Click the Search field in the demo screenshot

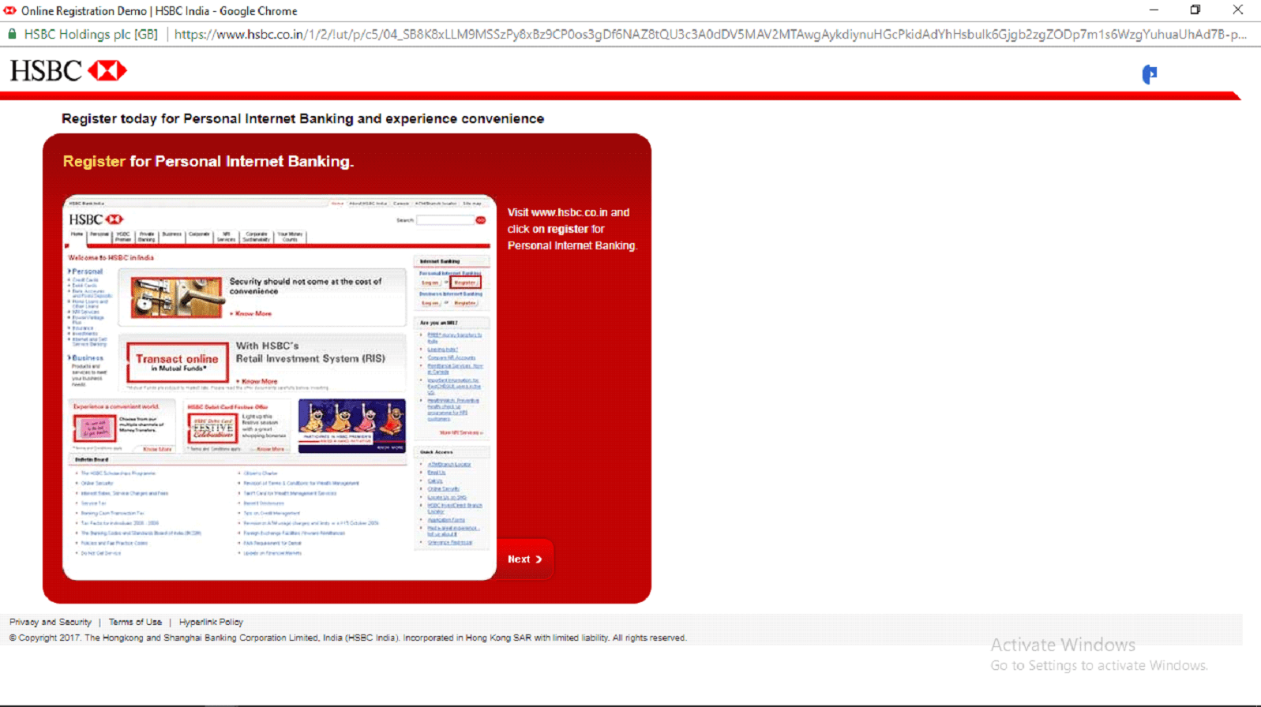pyautogui.click(x=445, y=220)
